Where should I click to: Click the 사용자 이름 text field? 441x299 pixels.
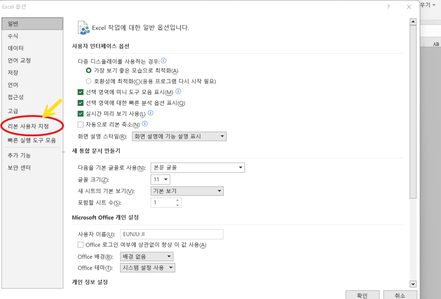click(x=171, y=234)
